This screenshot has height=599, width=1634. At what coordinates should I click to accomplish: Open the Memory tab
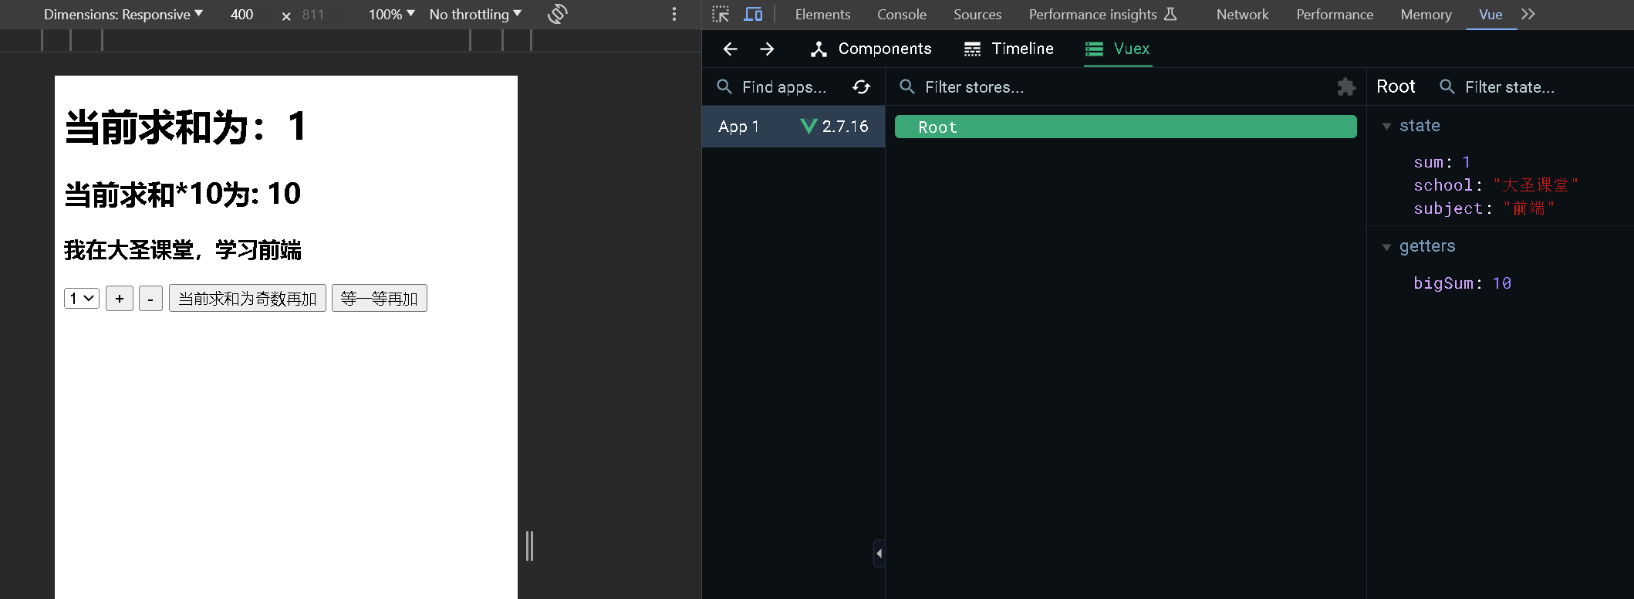pos(1426,14)
